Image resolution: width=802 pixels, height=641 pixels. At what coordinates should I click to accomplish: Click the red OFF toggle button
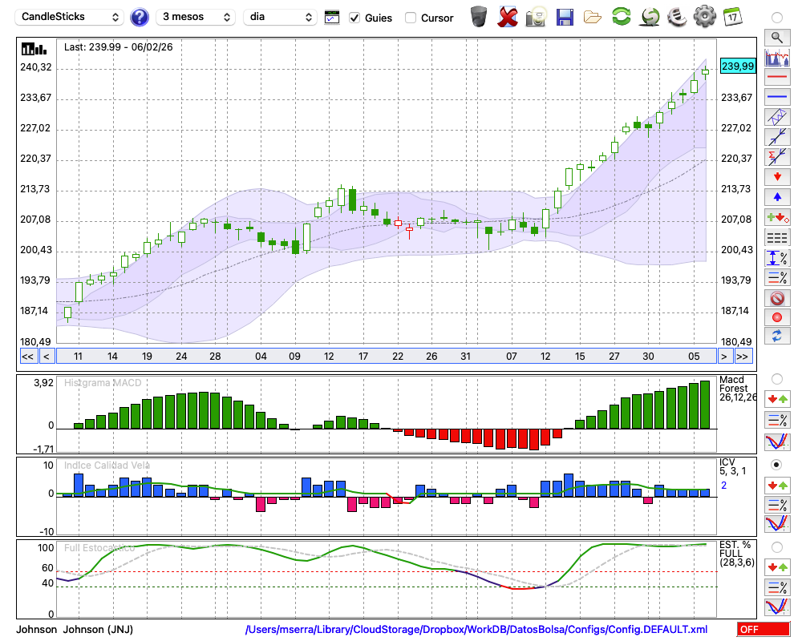click(763, 629)
